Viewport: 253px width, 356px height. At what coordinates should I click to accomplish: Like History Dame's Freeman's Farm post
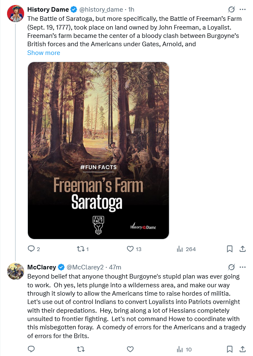click(130, 249)
